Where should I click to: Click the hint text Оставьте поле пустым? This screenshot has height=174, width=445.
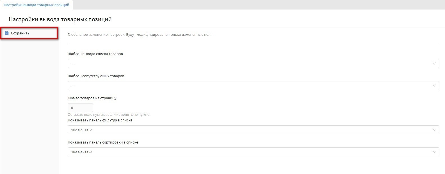(x=108, y=114)
